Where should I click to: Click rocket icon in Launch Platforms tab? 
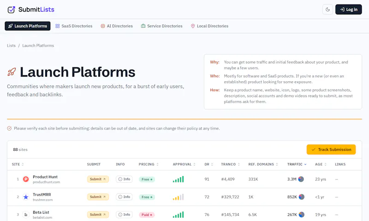(x=10, y=26)
